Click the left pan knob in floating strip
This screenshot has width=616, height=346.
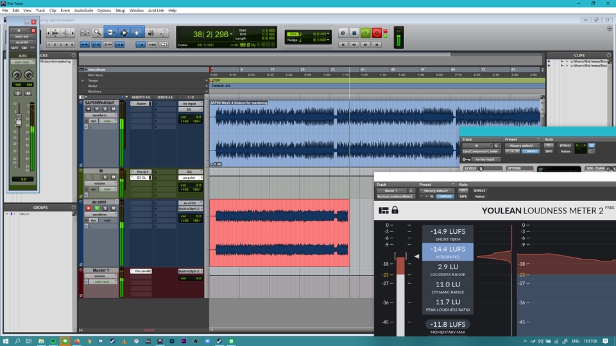17,75
